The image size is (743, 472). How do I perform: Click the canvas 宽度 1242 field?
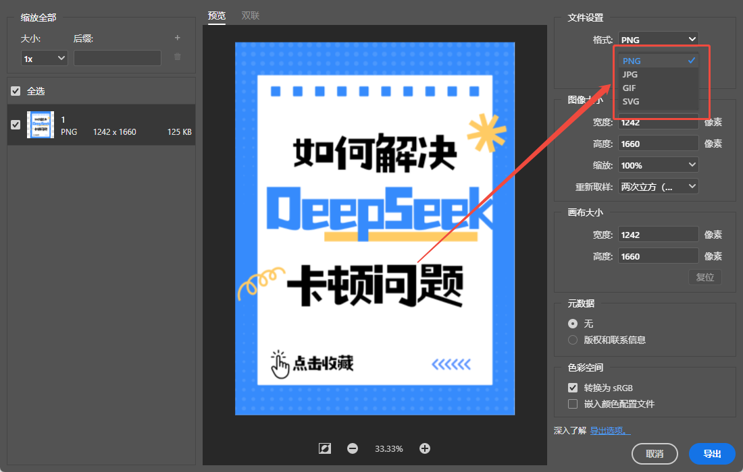coord(658,235)
